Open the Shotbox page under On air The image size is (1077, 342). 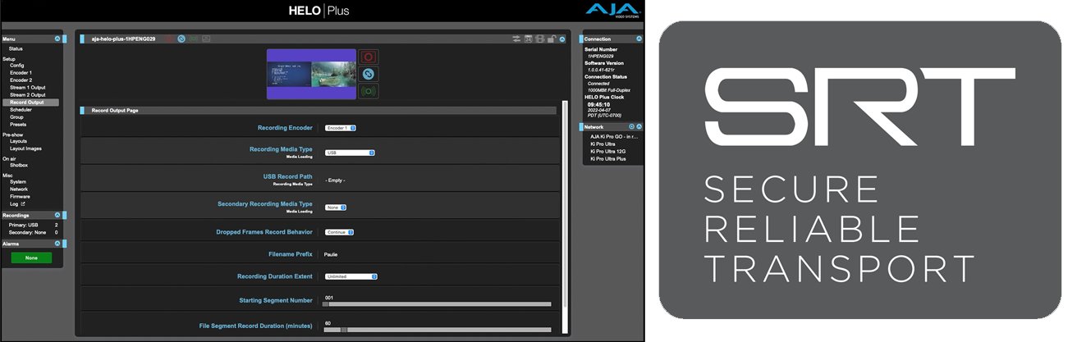coord(19,165)
